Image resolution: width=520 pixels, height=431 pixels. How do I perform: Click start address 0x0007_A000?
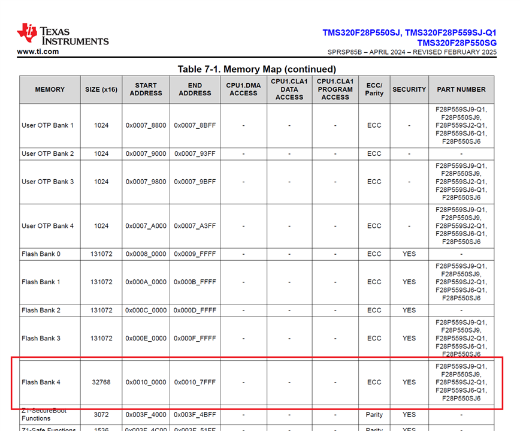point(146,226)
